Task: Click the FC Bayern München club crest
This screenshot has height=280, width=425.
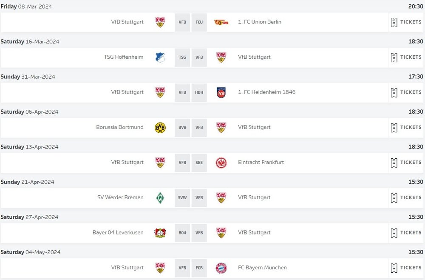Action: (221, 268)
